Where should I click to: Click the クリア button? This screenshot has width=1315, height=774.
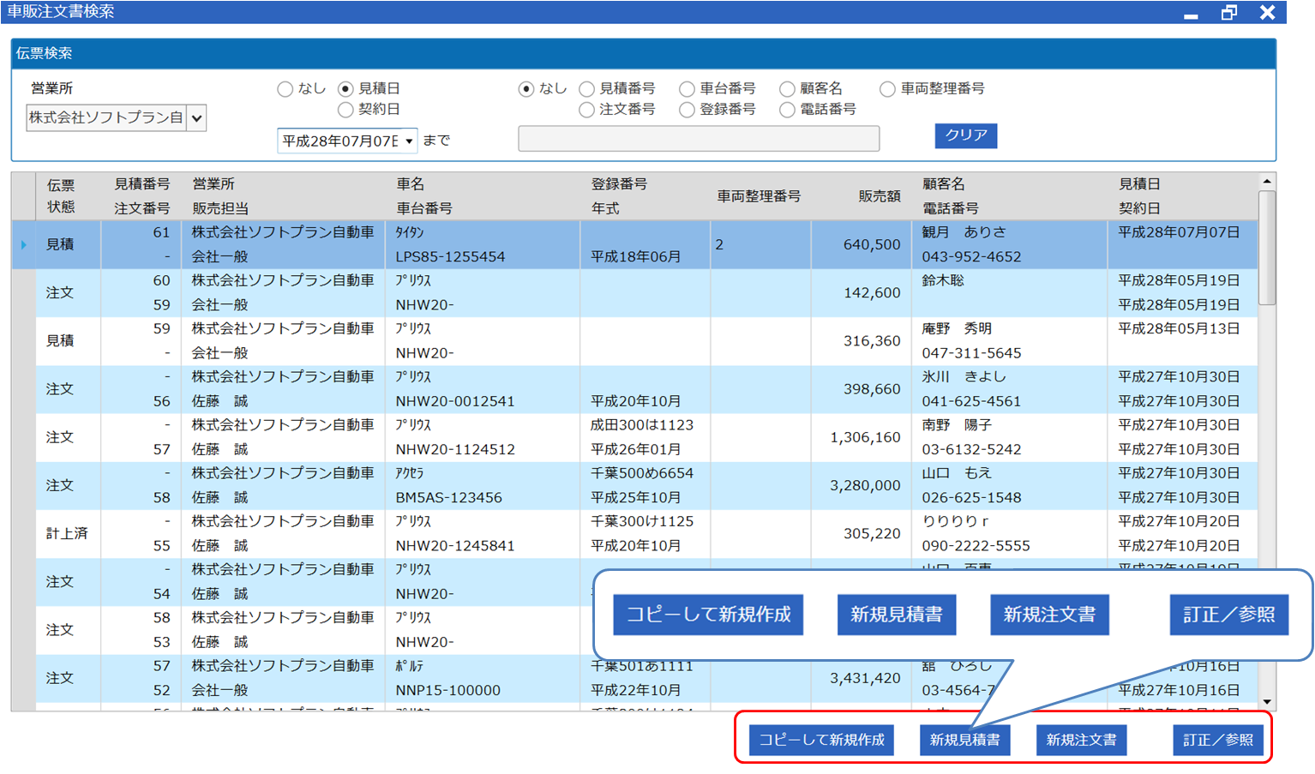[965, 135]
